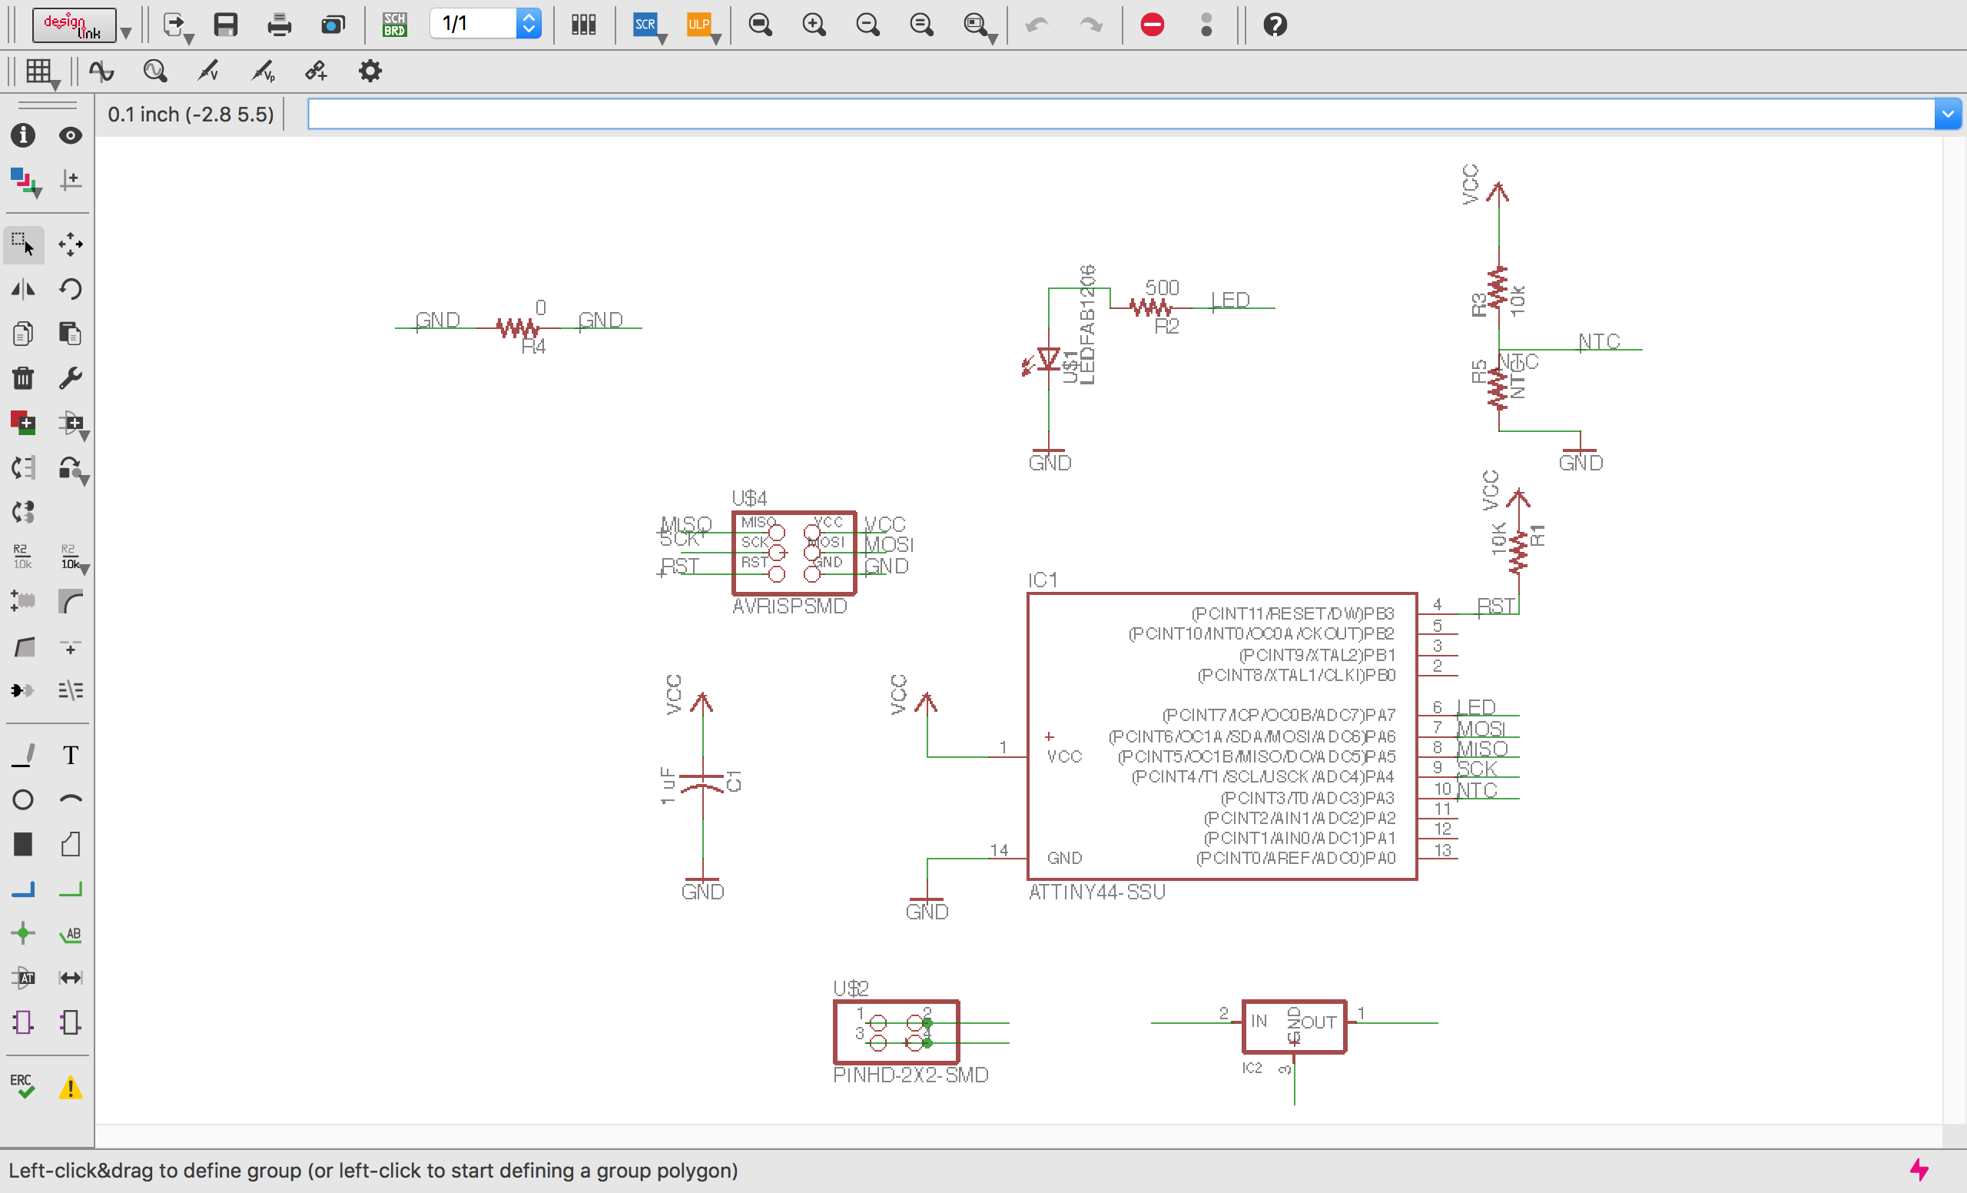Expand the ULP script dropdown arrow
This screenshot has height=1193, width=1967.
(716, 38)
